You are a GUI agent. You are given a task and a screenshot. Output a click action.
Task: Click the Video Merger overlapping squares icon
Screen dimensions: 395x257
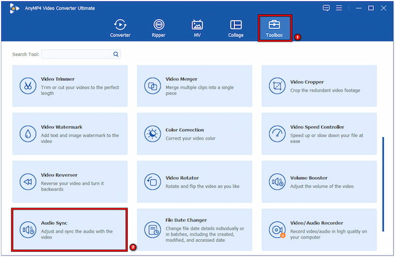153,86
